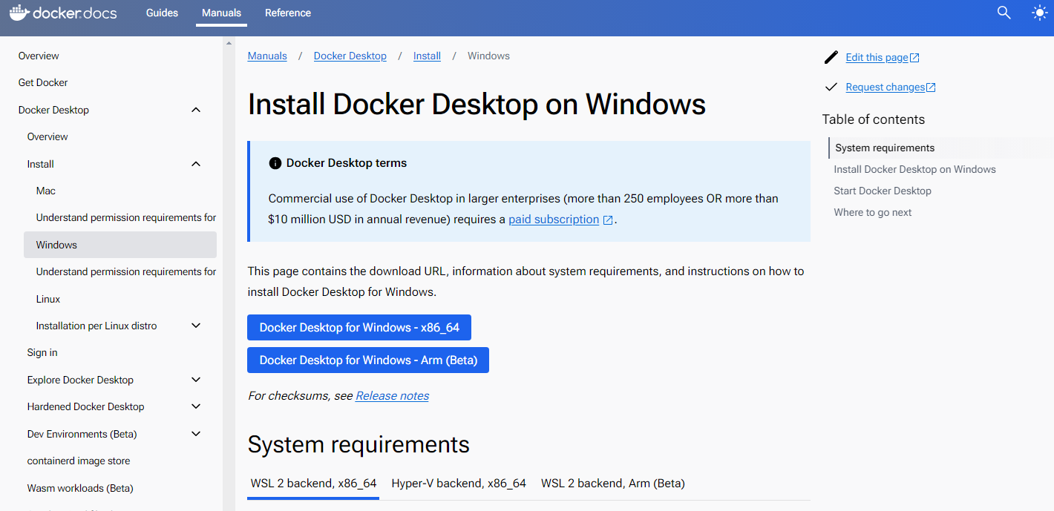Open Wasm workloads (Beta) sidebar item
This screenshot has height=511, width=1054.
(x=80, y=488)
